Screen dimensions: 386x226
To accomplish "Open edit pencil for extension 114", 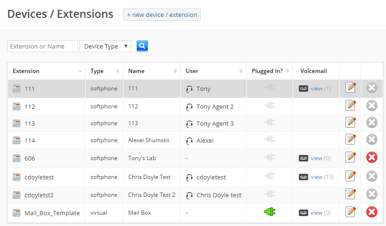I will [350, 140].
